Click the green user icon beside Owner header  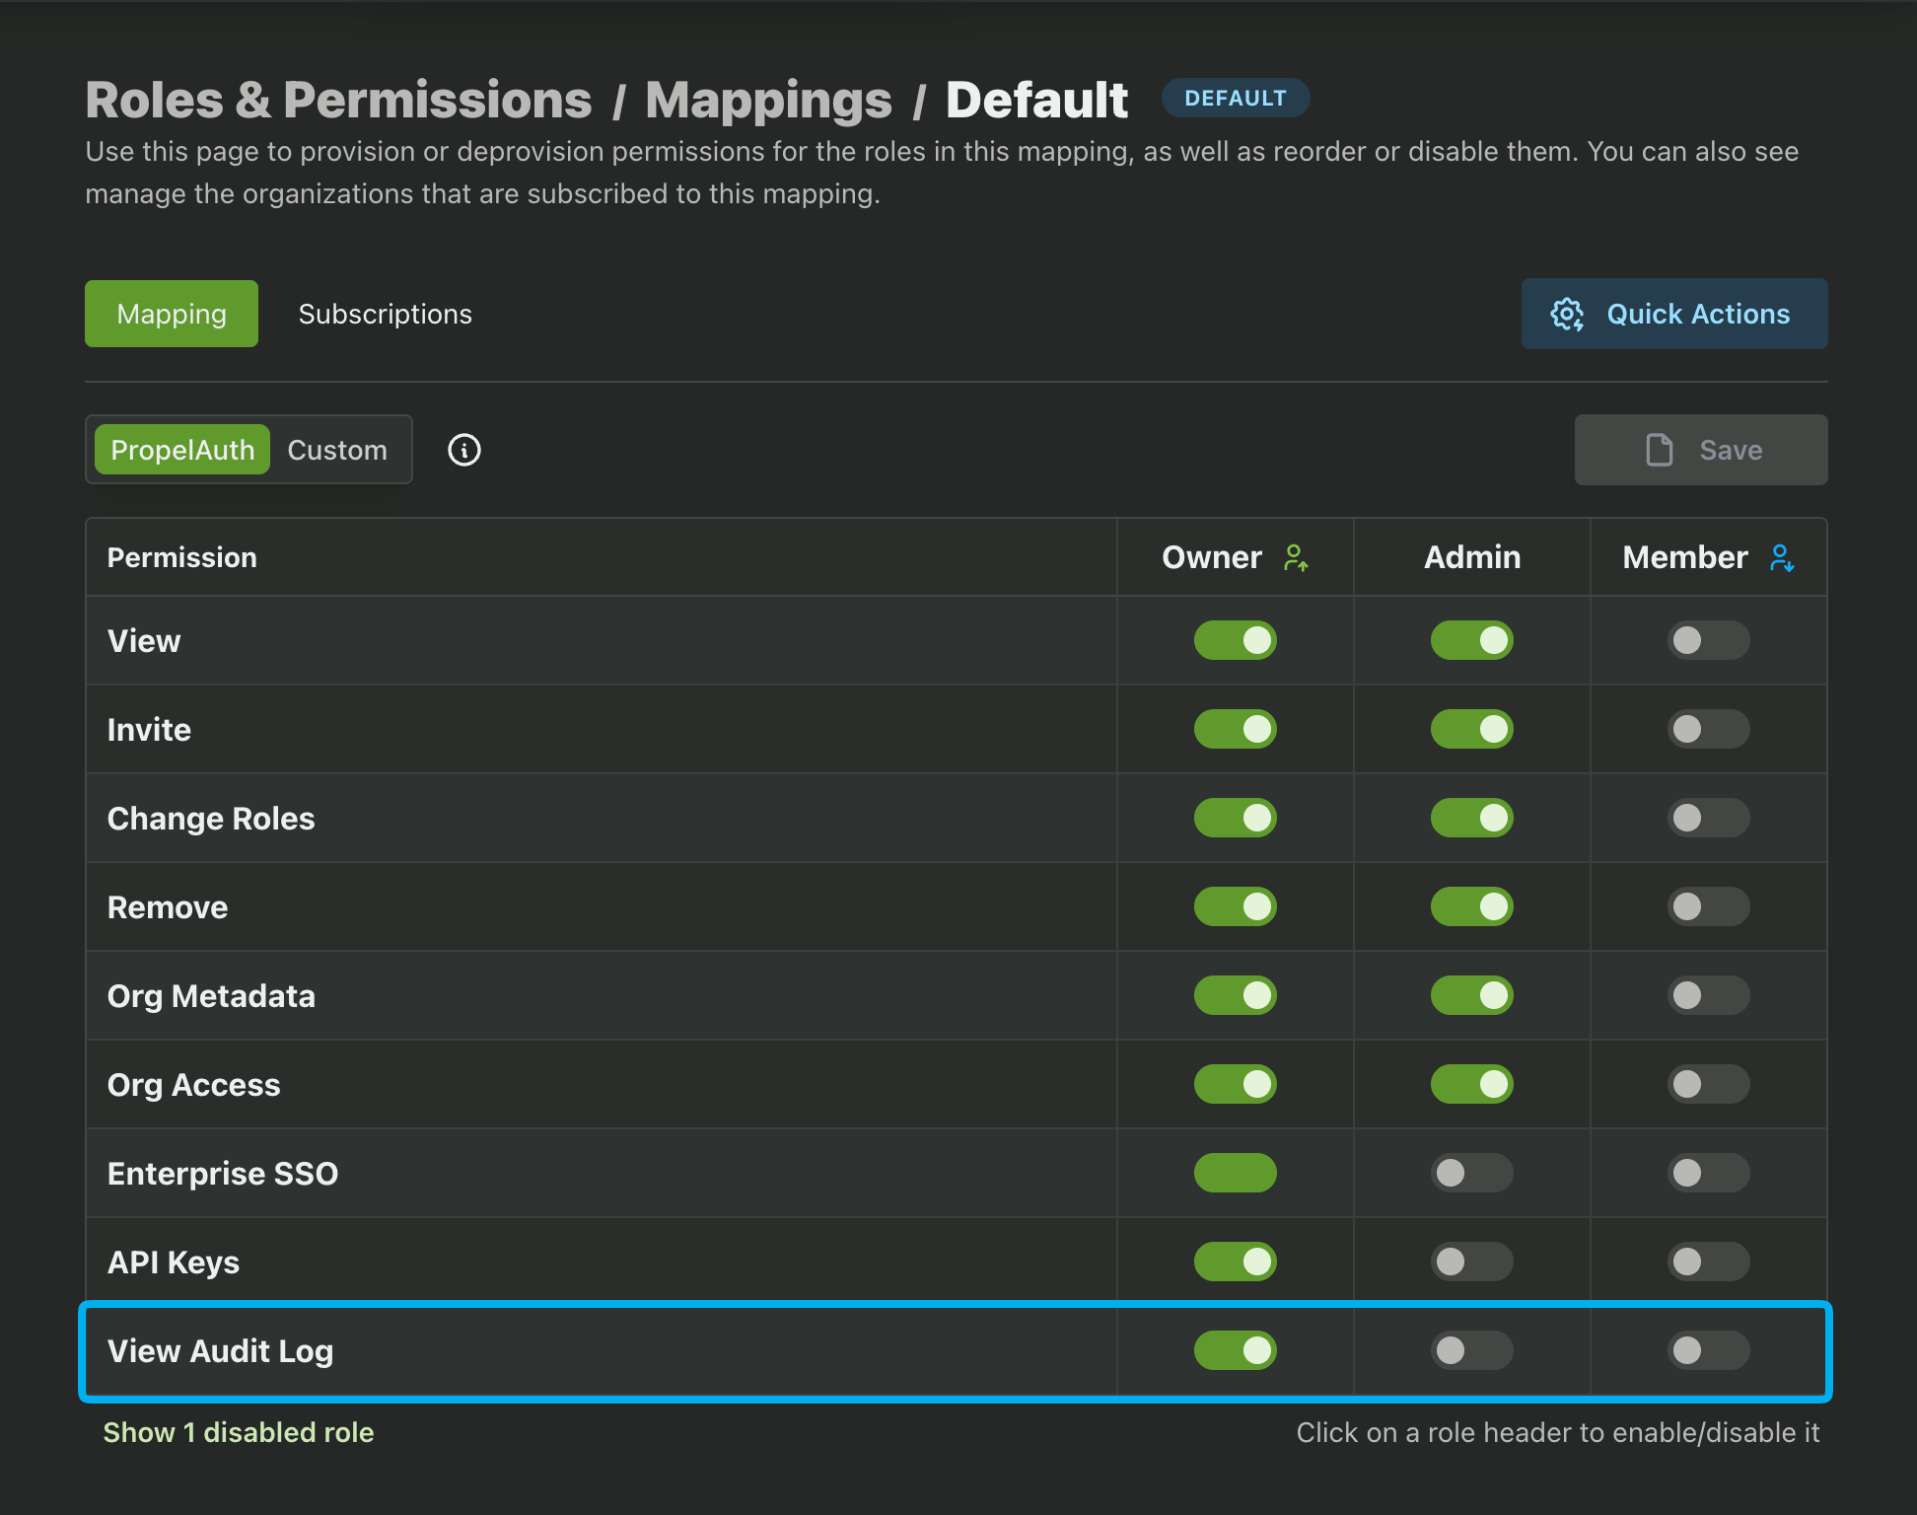(x=1299, y=557)
